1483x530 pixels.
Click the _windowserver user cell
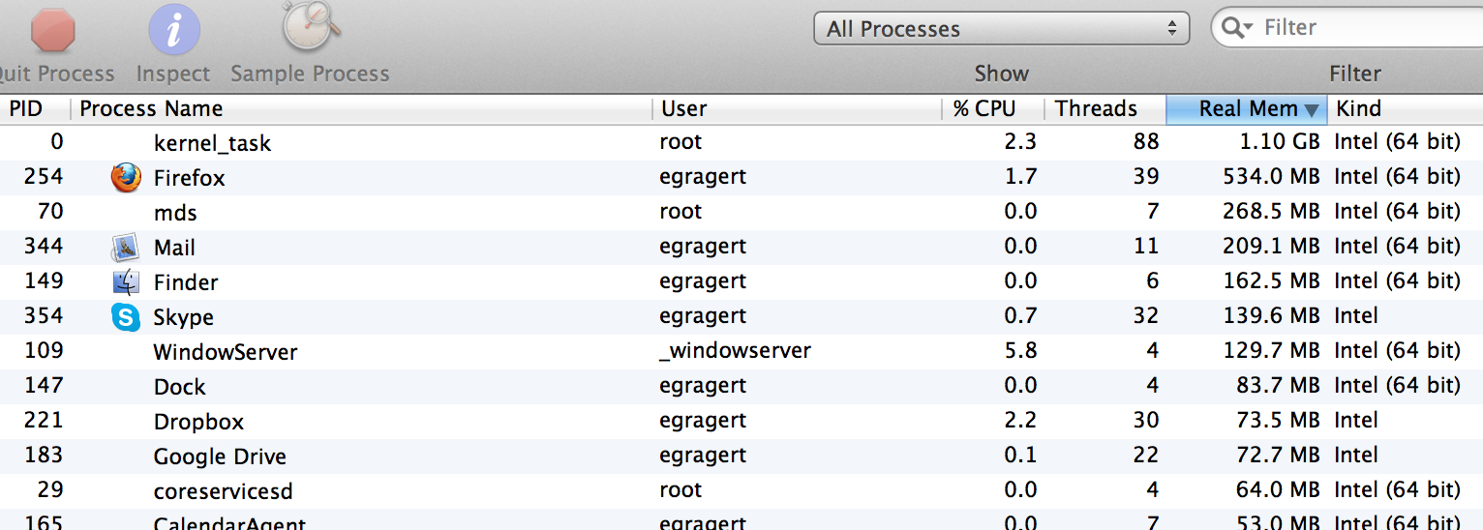[x=735, y=351]
